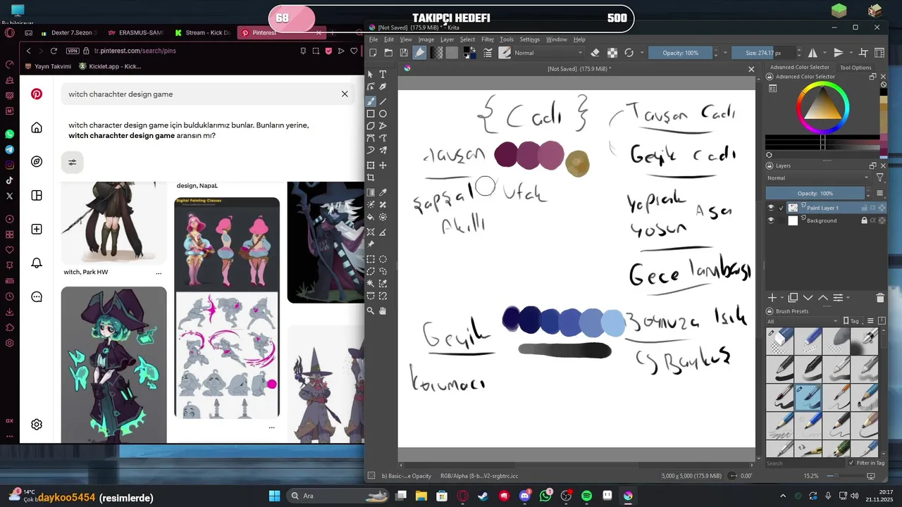This screenshot has width=902, height=507.
Task: Select the Rectangle tool in Krita toolbox
Action: coord(371,113)
